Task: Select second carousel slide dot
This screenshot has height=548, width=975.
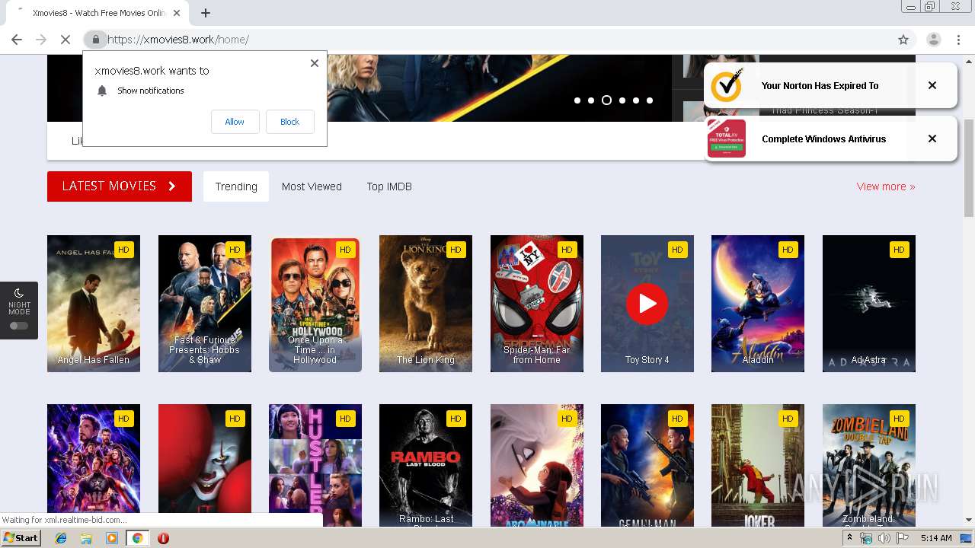Action: coord(591,100)
